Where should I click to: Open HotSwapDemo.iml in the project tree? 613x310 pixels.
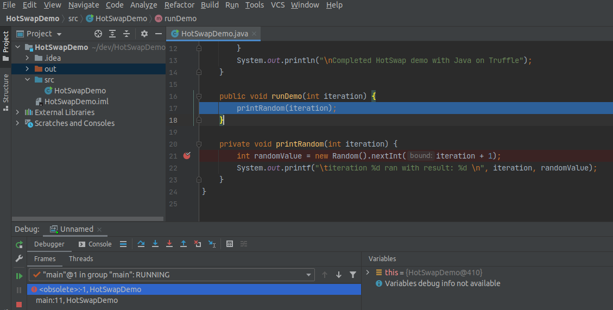75,102
